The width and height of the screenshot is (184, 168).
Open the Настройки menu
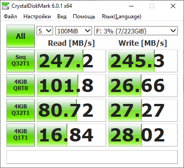(37, 16)
